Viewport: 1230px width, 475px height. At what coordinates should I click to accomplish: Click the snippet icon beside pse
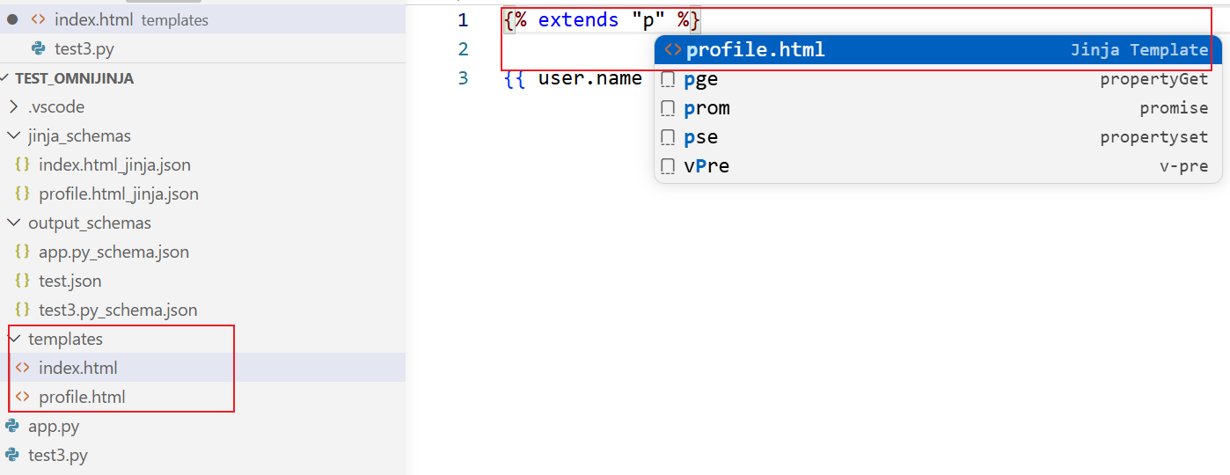668,138
